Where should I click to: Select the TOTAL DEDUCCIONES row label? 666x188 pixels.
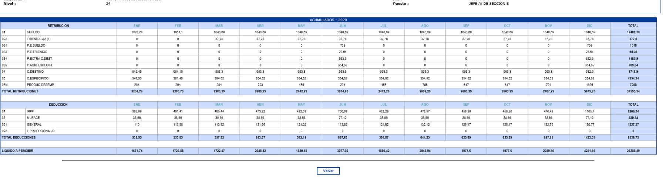19,137
